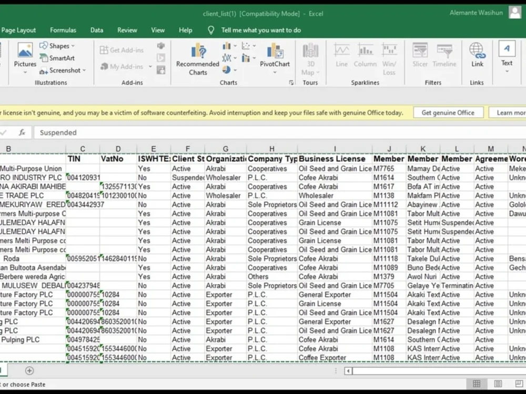Open the Shapes gallery

57,46
